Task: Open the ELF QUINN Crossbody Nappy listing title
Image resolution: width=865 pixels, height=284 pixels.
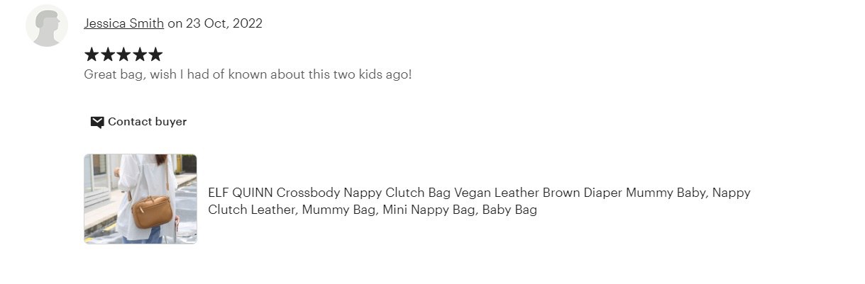Action: coord(479,193)
